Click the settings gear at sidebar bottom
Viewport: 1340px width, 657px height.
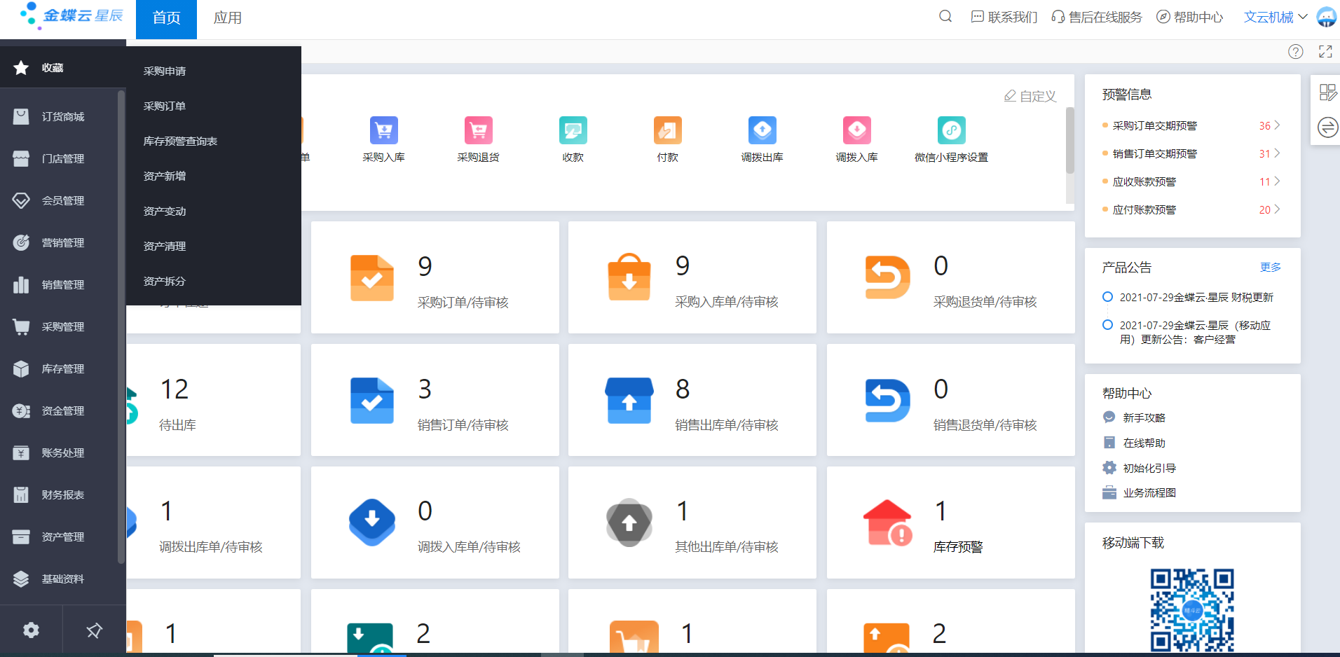click(31, 630)
